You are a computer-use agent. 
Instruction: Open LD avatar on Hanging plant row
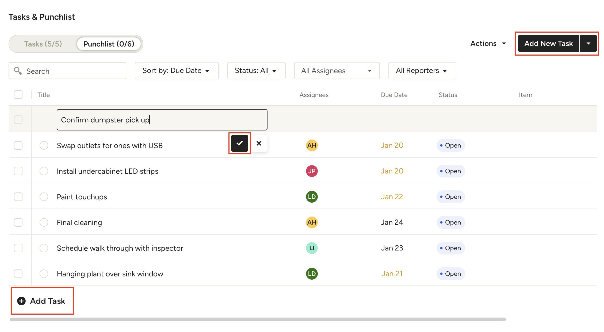click(x=312, y=274)
